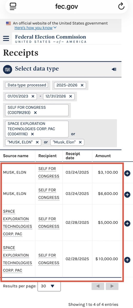Image resolution: width=133 pixels, height=308 pixels.
Task: Clear the 01/01/2023 start date filter
Action: 33,96
